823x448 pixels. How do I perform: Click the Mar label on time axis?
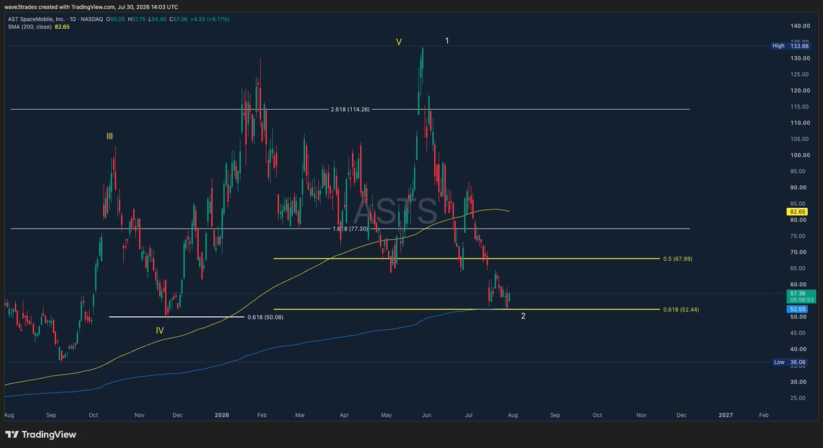299,415
